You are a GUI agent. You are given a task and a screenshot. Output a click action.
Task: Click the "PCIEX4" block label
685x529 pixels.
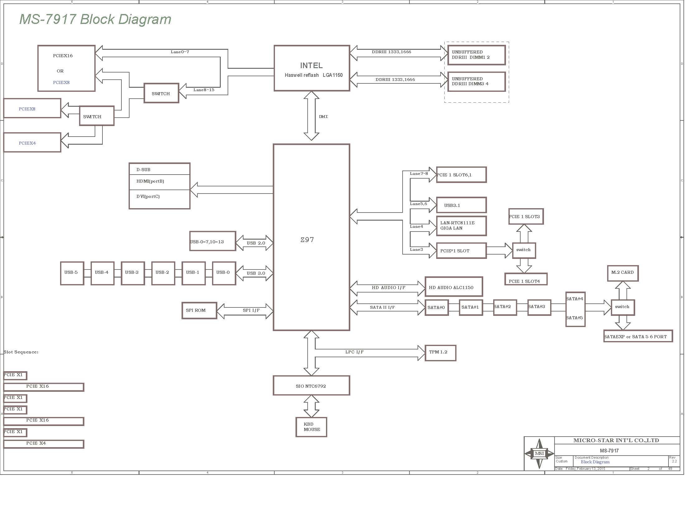pos(27,143)
